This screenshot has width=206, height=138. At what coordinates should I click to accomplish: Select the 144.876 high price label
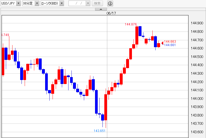click(131, 24)
